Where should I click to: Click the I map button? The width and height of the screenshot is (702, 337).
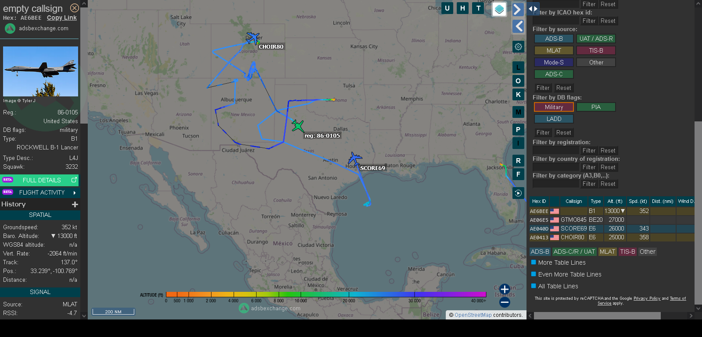[x=518, y=143]
